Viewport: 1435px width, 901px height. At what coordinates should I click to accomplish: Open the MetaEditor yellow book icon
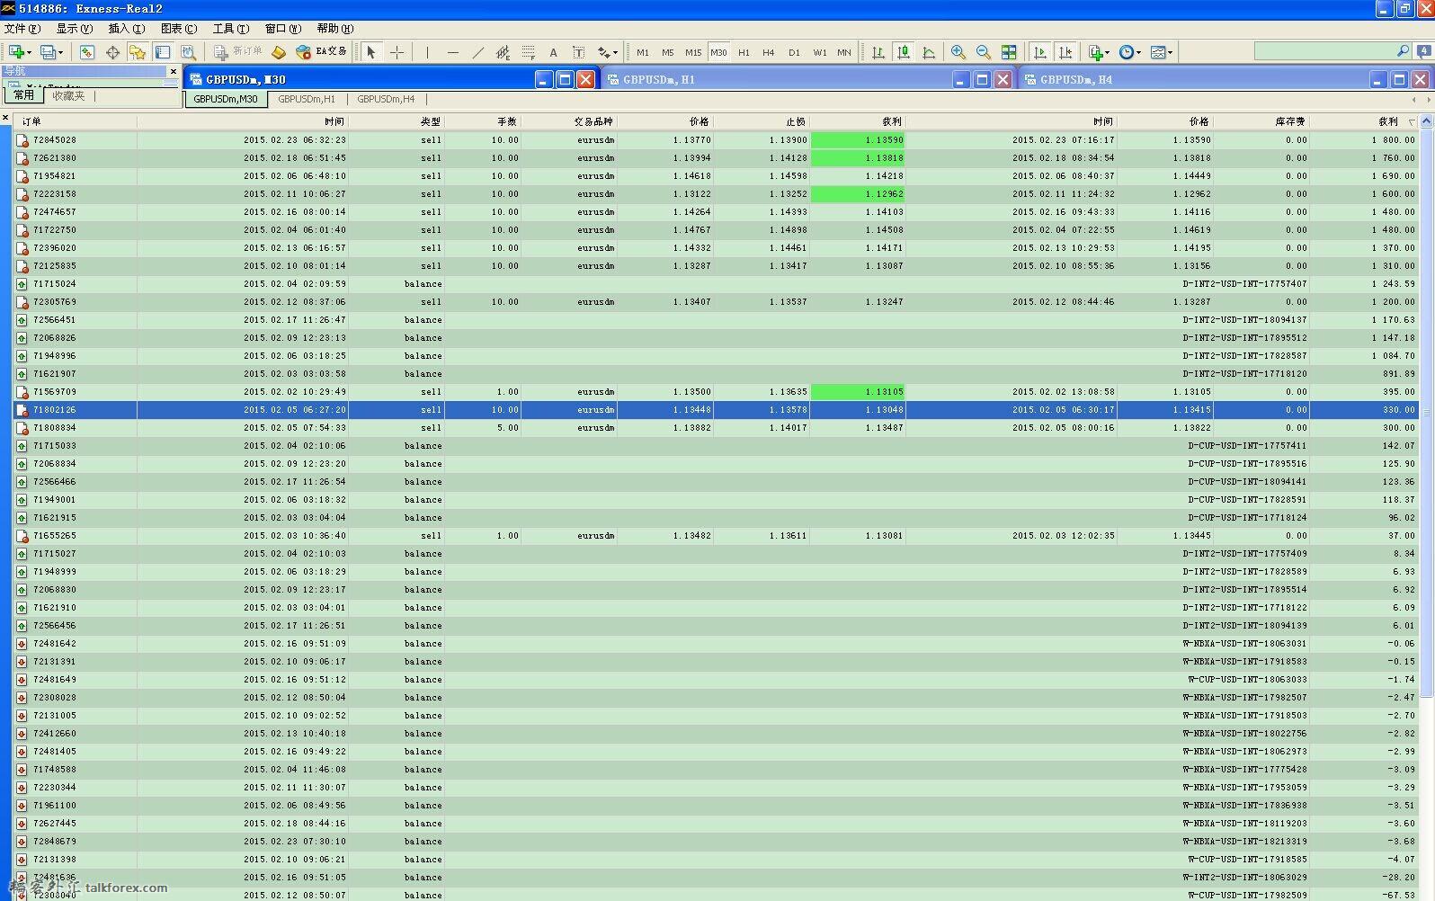[x=279, y=52]
